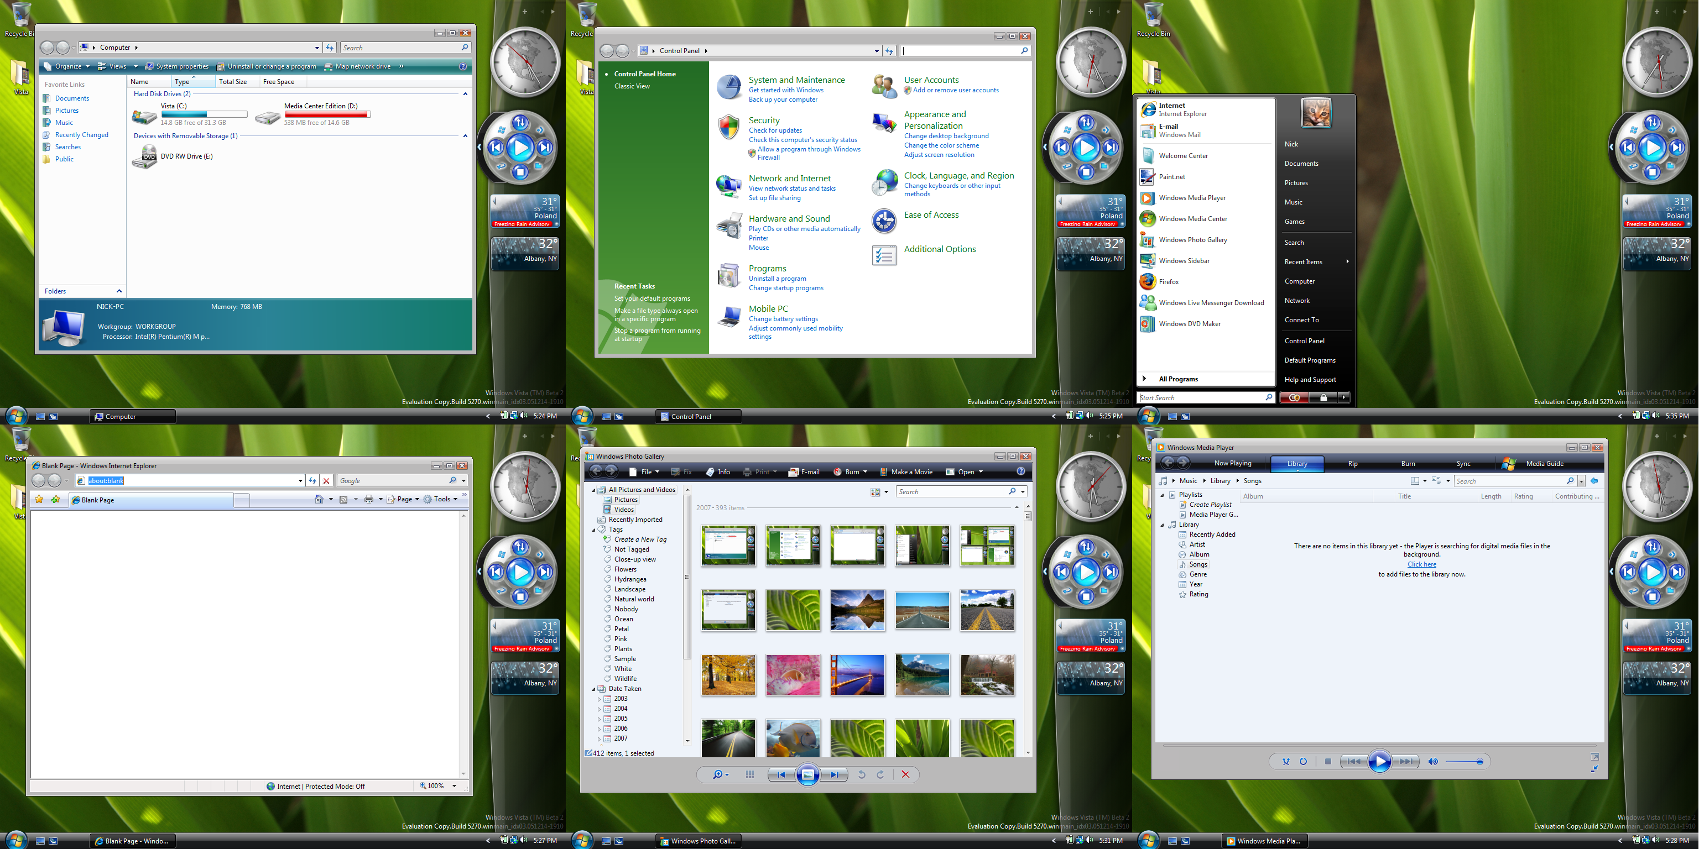
Task: Select the Blank Page tab in Internet Explorer
Action: (x=150, y=500)
